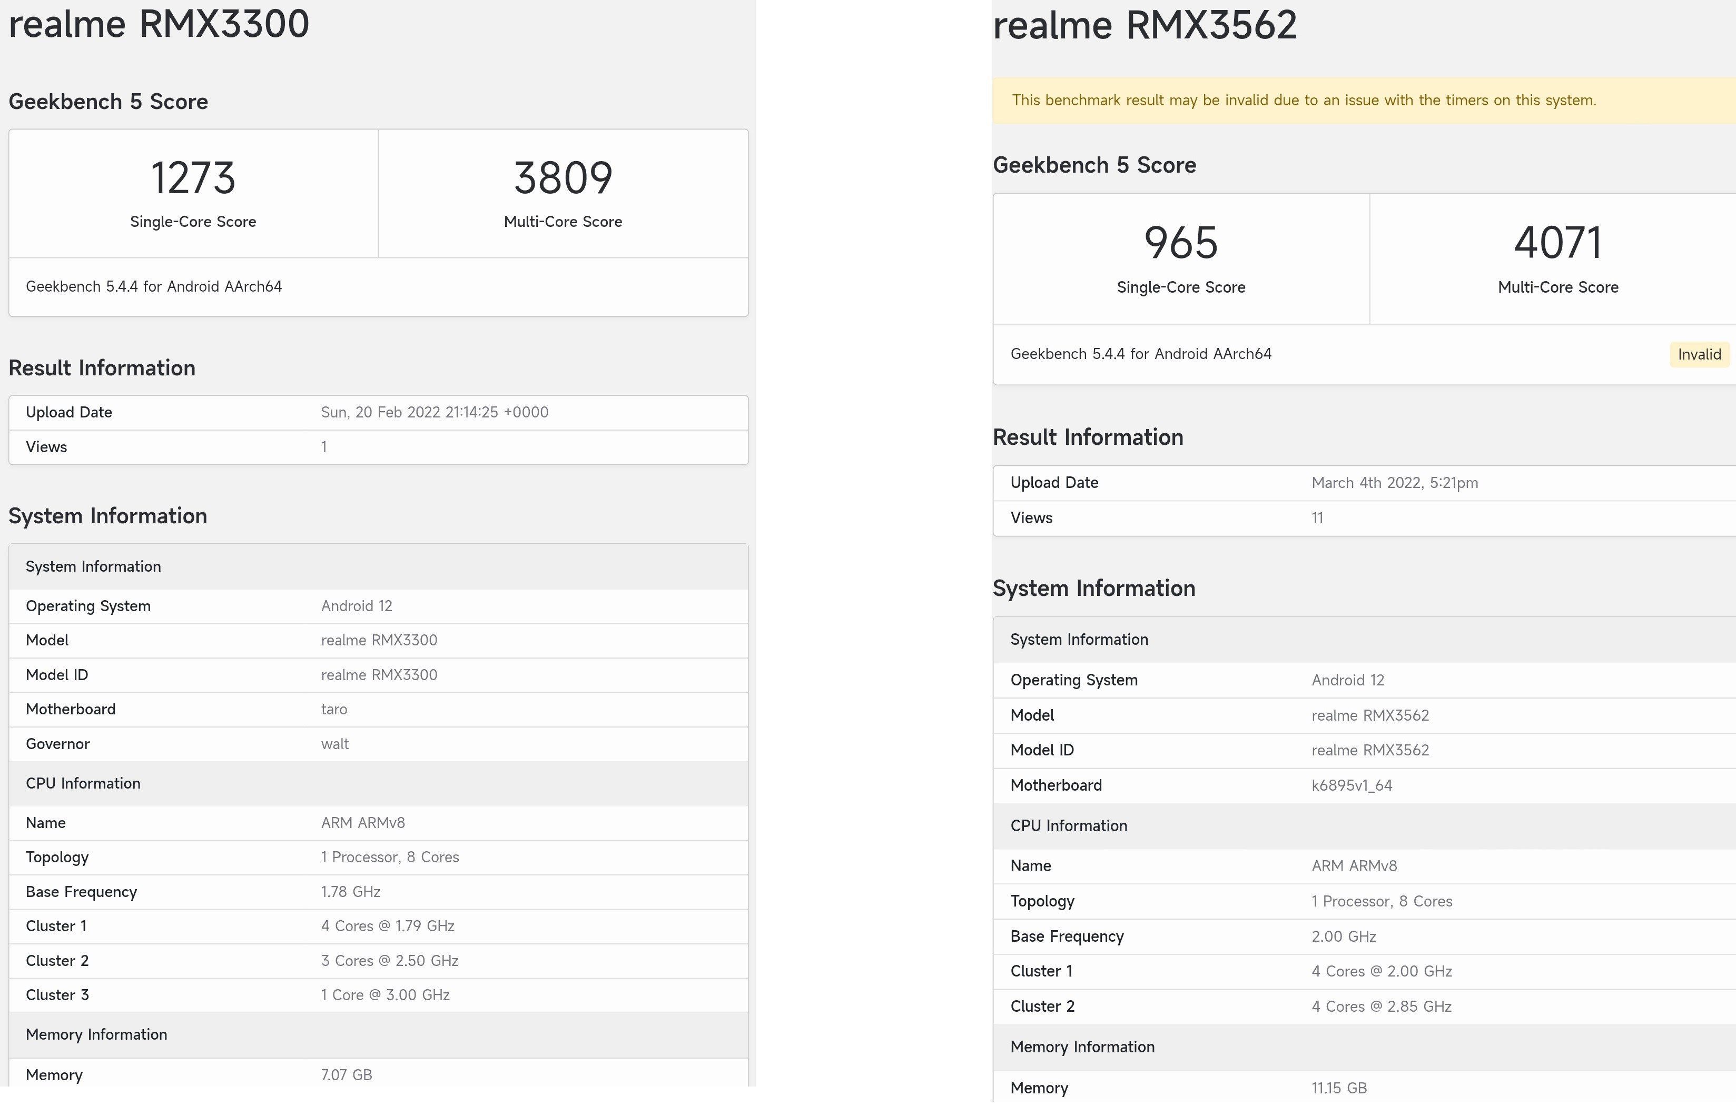Click the realme RMX3300 page title
Viewport: 1736px width, 1106px height.
pos(159,24)
